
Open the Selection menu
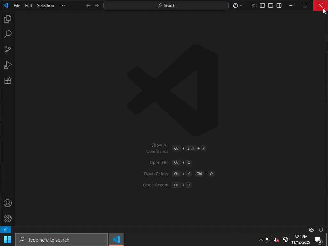(x=45, y=6)
